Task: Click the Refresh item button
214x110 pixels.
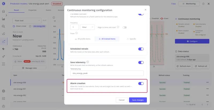Action: [x=183, y=66]
